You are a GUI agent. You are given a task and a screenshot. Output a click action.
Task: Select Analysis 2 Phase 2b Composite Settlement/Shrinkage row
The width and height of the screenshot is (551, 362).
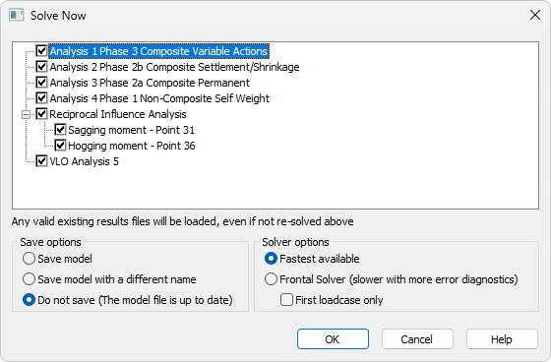[x=175, y=67]
